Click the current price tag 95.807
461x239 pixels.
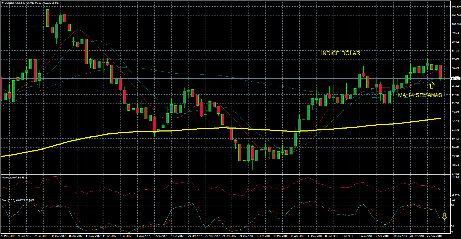(455, 79)
